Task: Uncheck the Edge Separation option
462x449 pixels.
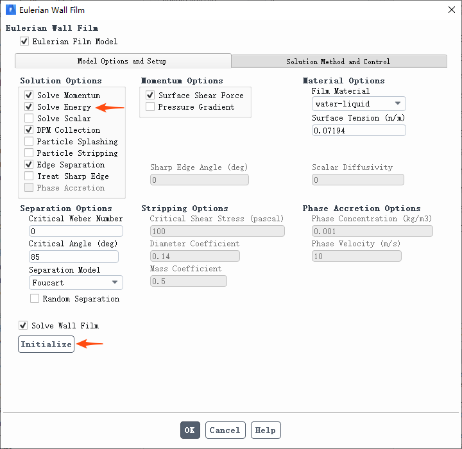Action: click(29, 165)
